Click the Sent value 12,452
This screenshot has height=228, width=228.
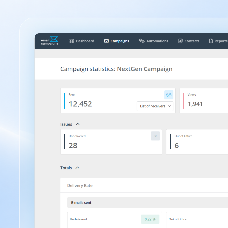click(80, 104)
